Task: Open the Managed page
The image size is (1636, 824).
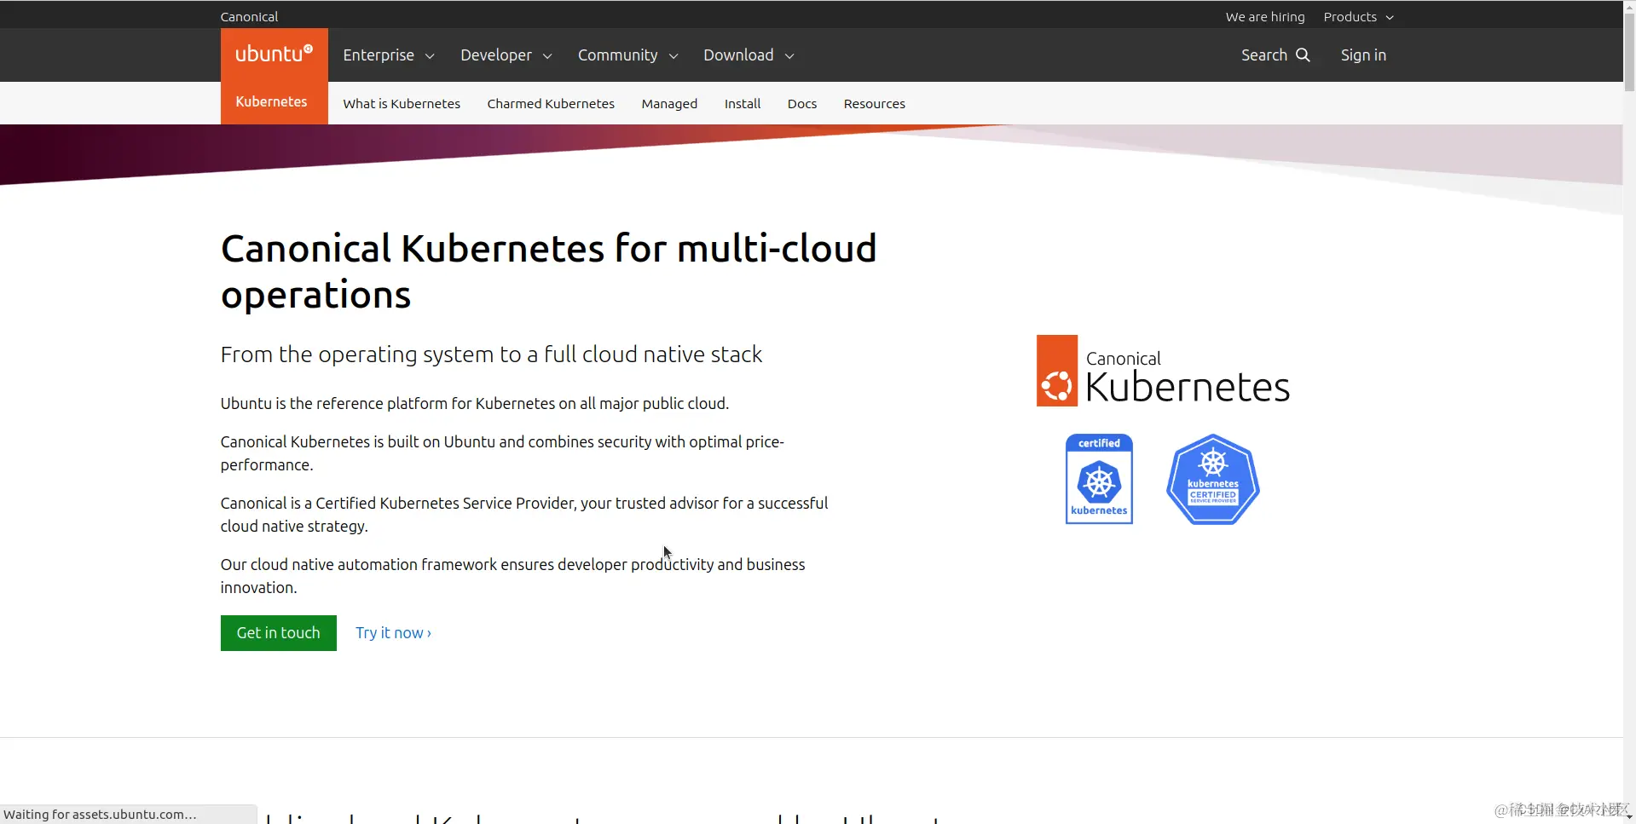Action: point(669,103)
